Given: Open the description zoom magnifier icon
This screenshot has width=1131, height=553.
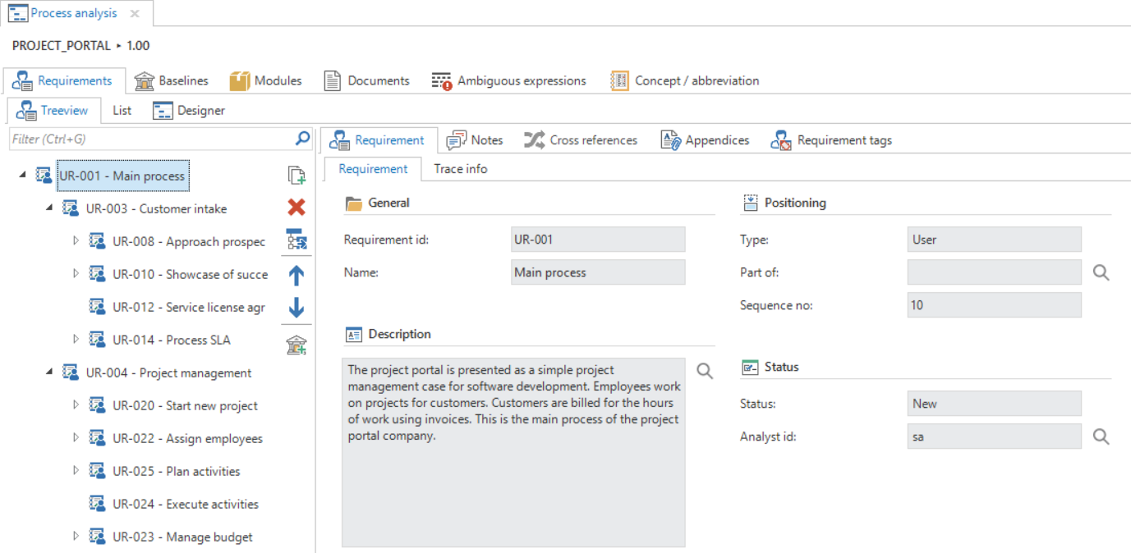Looking at the screenshot, I should [705, 371].
